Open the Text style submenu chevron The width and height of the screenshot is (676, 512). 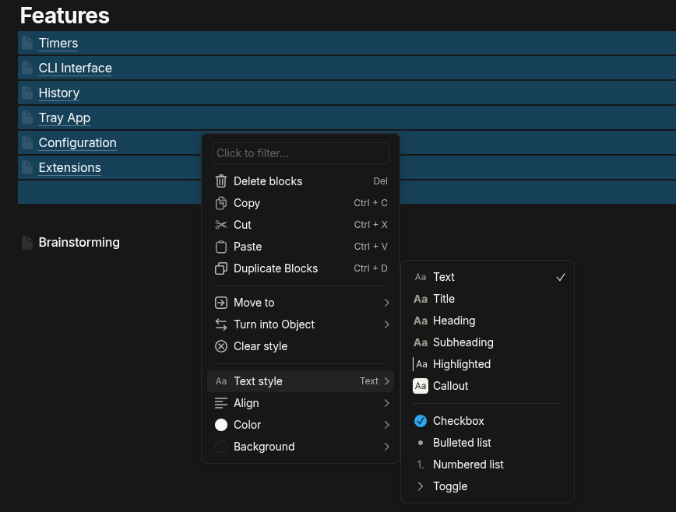click(x=387, y=381)
